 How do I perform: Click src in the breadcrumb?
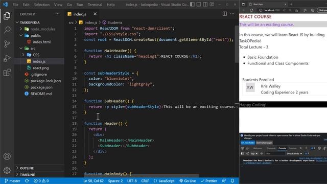click(71, 22)
